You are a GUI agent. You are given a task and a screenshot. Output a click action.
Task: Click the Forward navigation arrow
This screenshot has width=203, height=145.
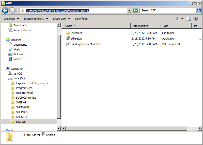[x=12, y=11]
